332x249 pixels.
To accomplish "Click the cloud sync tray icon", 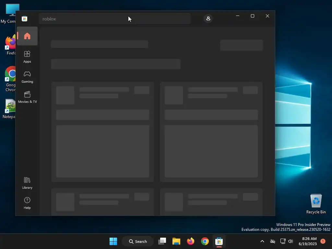I will point(273,241).
